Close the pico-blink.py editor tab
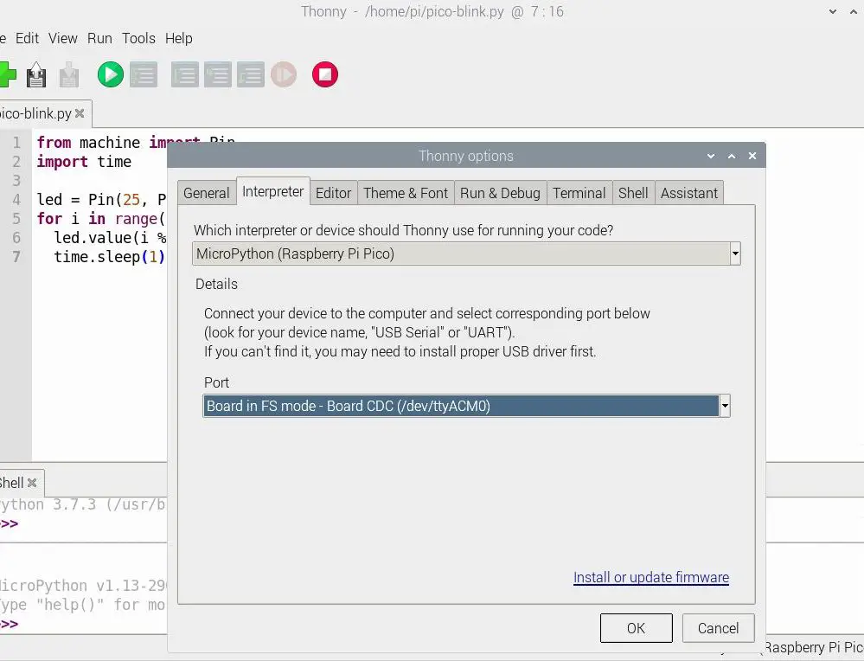864x661 pixels. [x=80, y=113]
